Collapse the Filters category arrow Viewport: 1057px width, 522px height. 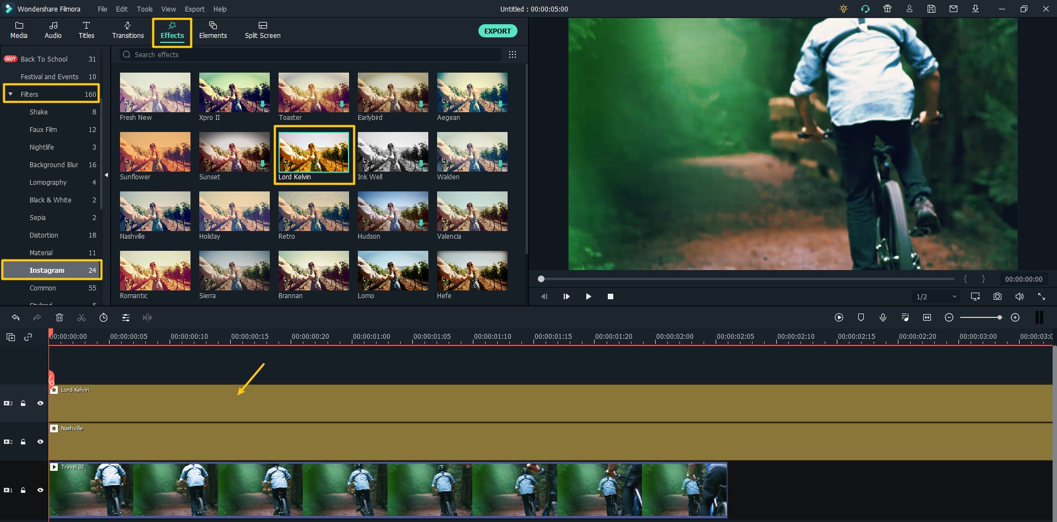click(10, 94)
